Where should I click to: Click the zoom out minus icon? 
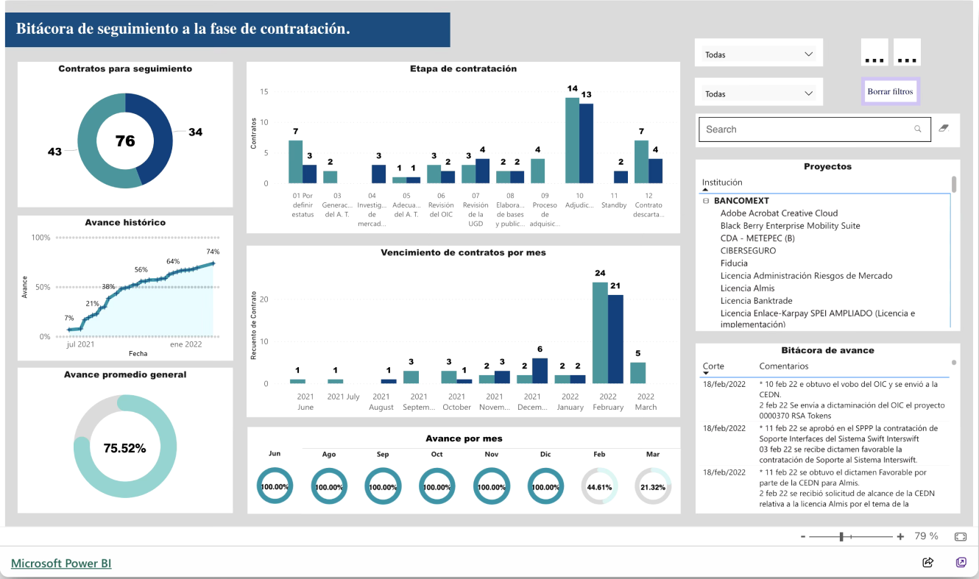pyautogui.click(x=802, y=537)
